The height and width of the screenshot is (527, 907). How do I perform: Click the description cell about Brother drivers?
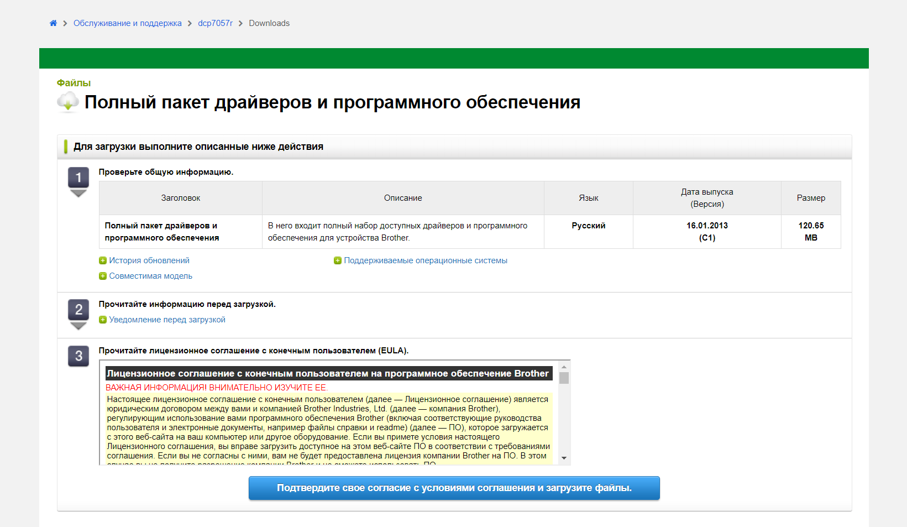[403, 232]
